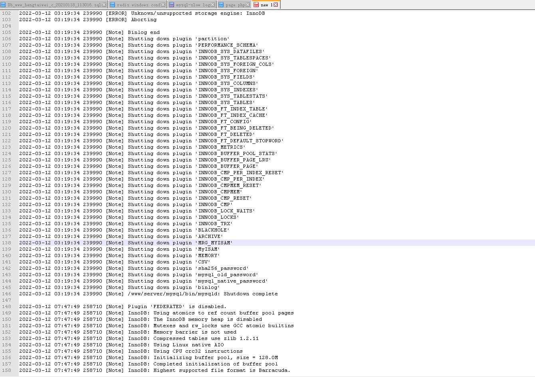Viewport: 535px width, 377px height.
Task: Open the mysql-slow.log tab
Action: (192, 5)
